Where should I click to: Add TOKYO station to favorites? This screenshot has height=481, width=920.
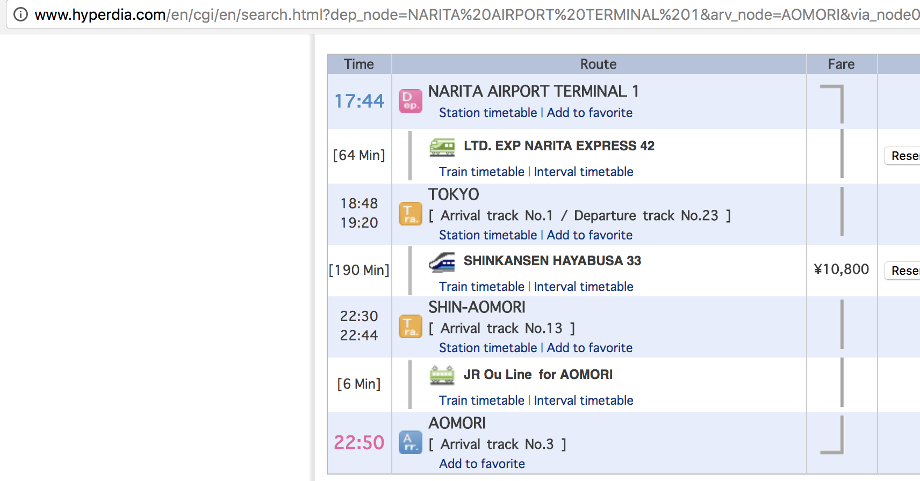(x=589, y=235)
